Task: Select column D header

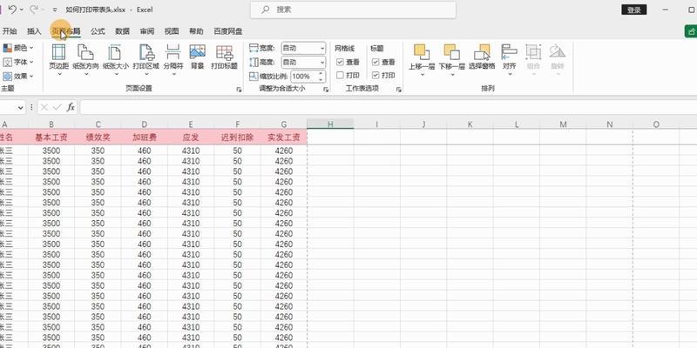Action: coord(145,124)
